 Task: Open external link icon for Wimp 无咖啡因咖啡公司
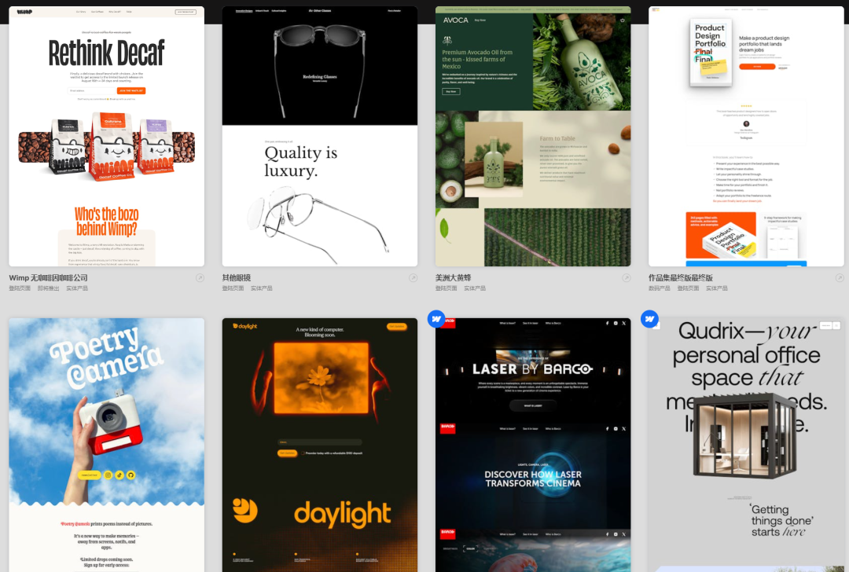pyautogui.click(x=200, y=277)
